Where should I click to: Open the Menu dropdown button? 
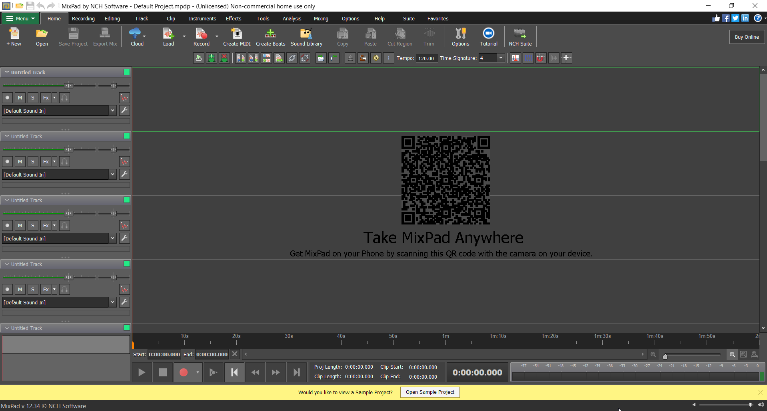[20, 18]
